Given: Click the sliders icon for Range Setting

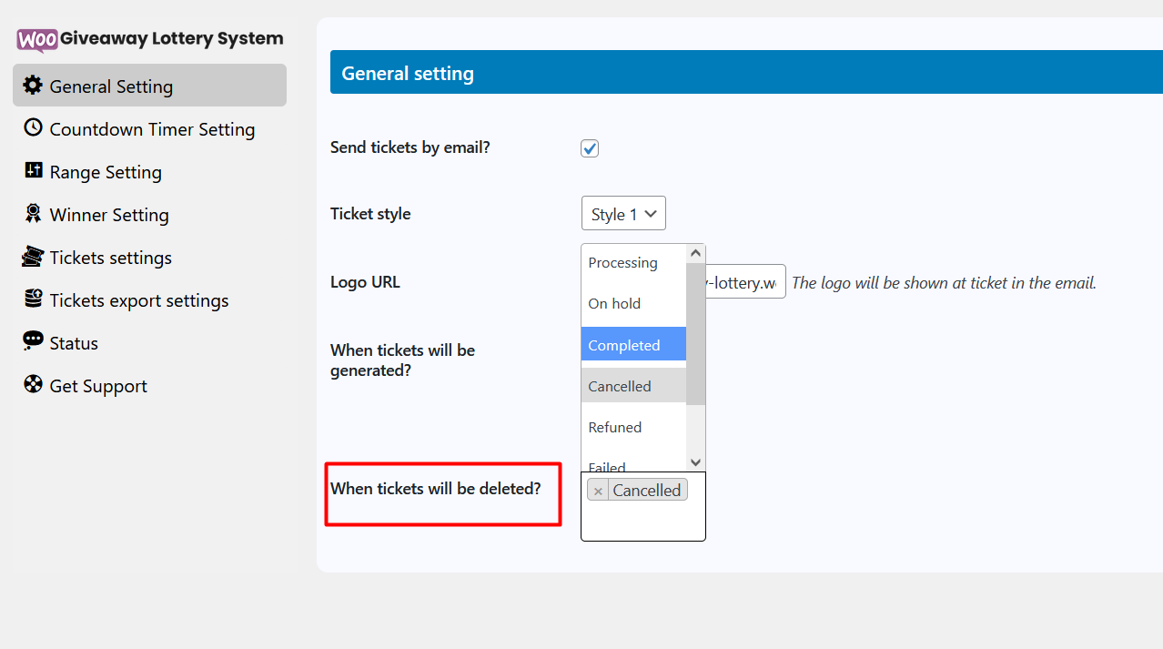Looking at the screenshot, I should 33,171.
